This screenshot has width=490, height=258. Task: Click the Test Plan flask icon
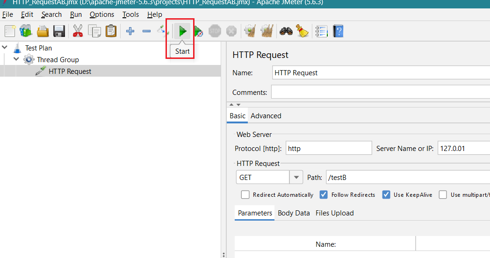point(17,48)
